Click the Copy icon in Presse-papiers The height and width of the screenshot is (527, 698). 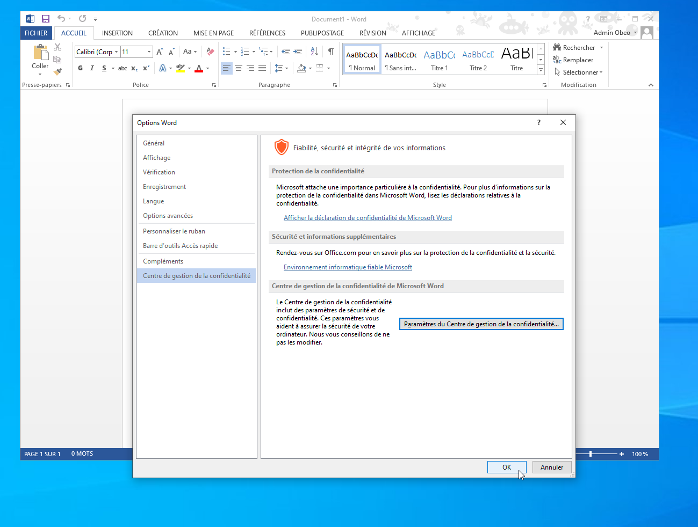click(x=57, y=59)
